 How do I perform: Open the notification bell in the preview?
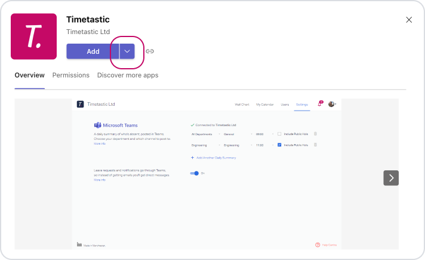[320, 103]
